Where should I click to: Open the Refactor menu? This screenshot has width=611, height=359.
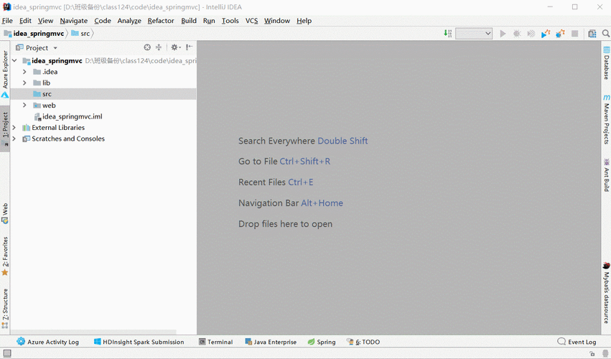(x=161, y=21)
